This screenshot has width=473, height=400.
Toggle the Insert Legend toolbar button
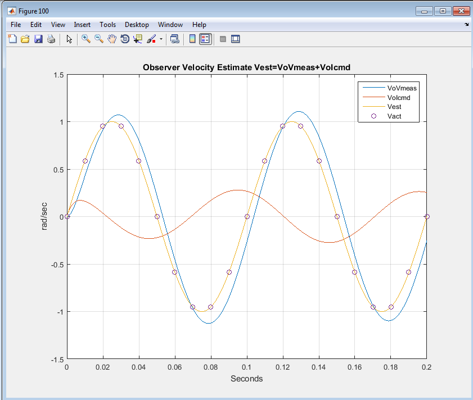[205, 39]
